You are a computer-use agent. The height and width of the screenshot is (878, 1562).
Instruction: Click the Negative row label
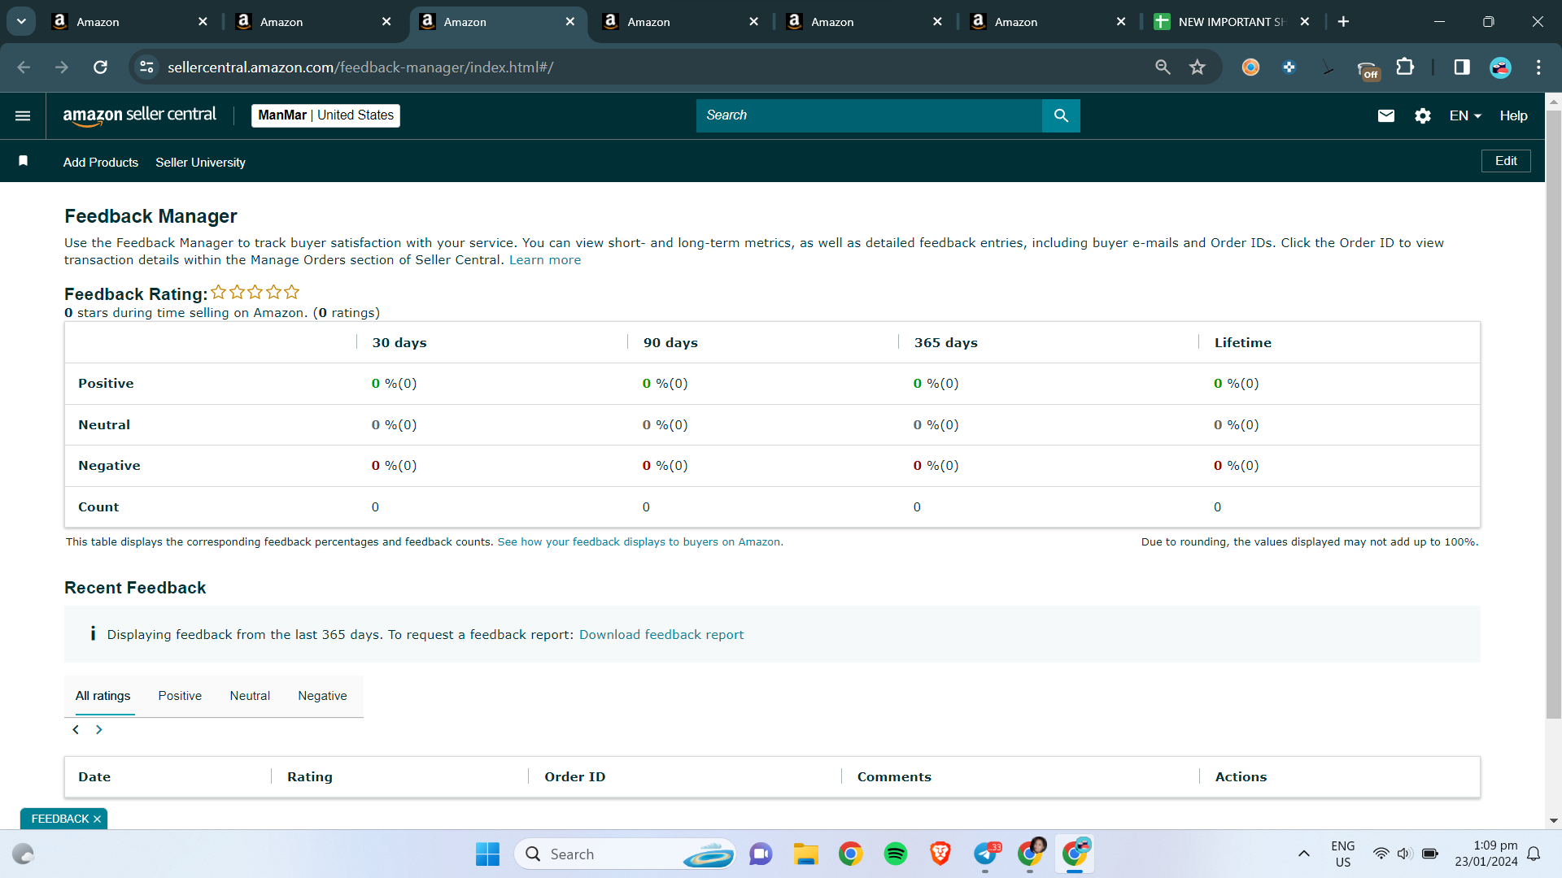pyautogui.click(x=109, y=466)
